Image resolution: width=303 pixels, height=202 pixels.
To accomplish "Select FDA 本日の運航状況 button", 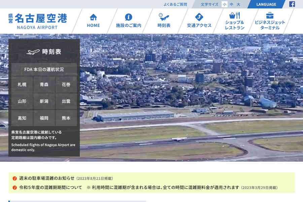I will 44,69.
